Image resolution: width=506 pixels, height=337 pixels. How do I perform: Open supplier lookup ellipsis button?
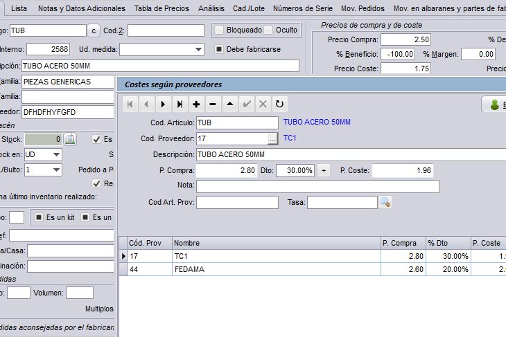click(272, 139)
